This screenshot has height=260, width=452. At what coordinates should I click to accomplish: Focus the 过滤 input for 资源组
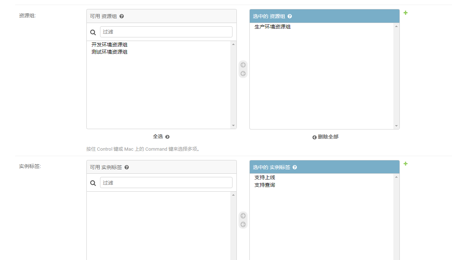[x=166, y=32]
